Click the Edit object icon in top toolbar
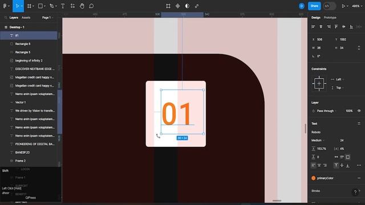 click(x=168, y=6)
